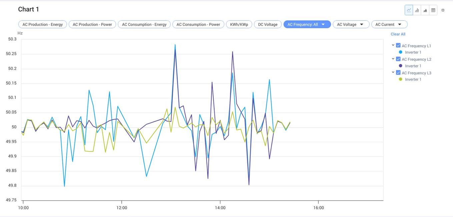Uncheck the AC Frequency L3 checkbox
The width and height of the screenshot is (453, 217).
[x=398, y=72]
